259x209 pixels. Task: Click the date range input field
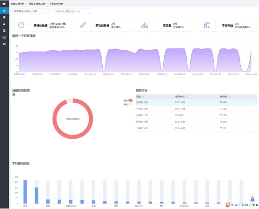tap(73, 11)
